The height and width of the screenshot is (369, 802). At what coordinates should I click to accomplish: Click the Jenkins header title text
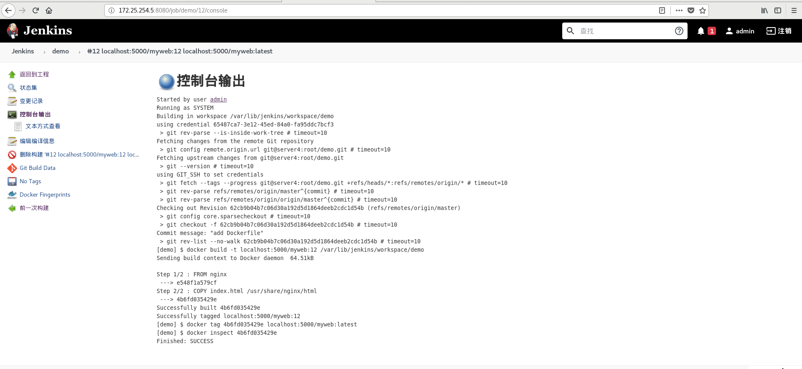pyautogui.click(x=48, y=30)
